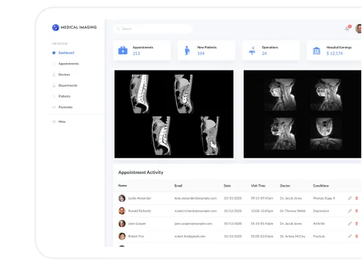Click the '213' appointments count
Image resolution: width=362 pixels, height=268 pixels.
pyautogui.click(x=137, y=54)
